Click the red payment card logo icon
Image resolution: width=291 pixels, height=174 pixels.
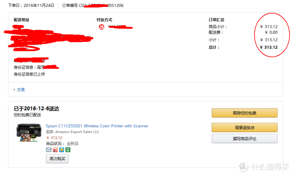[101, 27]
